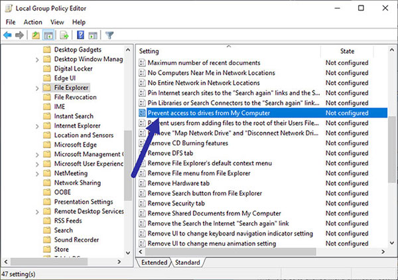The height and width of the screenshot is (280, 398).
Task: Open the File menu
Action: pyautogui.click(x=11, y=22)
